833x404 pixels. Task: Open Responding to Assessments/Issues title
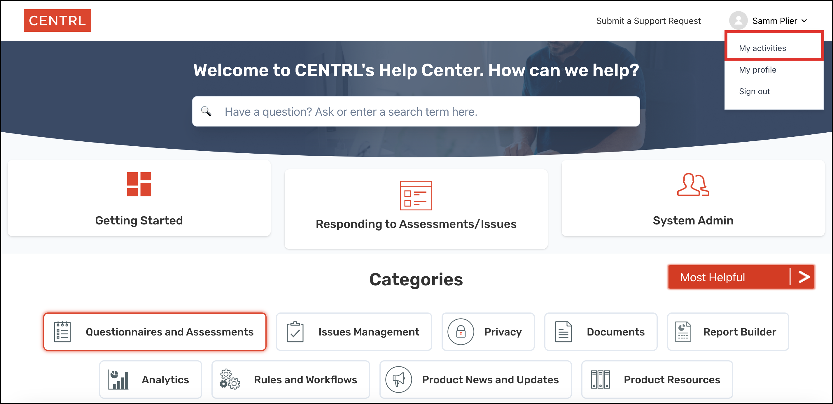tap(416, 224)
